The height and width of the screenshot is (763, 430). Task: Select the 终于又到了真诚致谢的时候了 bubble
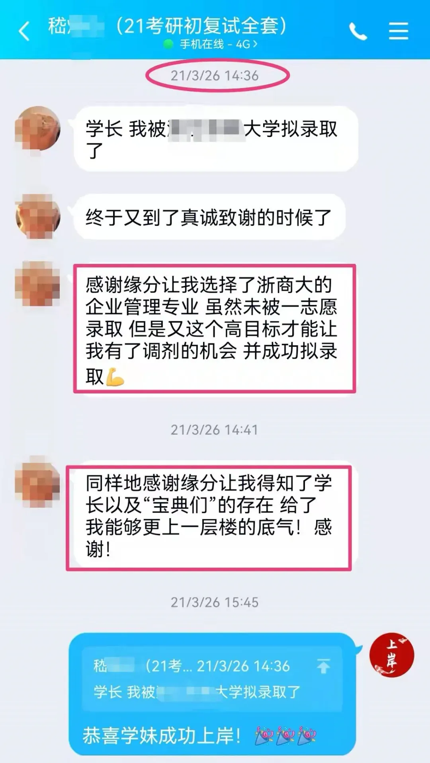point(209,217)
